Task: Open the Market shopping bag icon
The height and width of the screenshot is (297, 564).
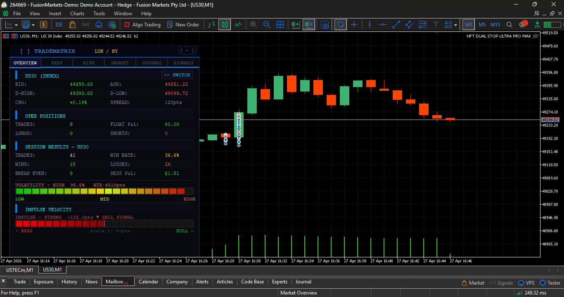Action: click(x=73, y=25)
